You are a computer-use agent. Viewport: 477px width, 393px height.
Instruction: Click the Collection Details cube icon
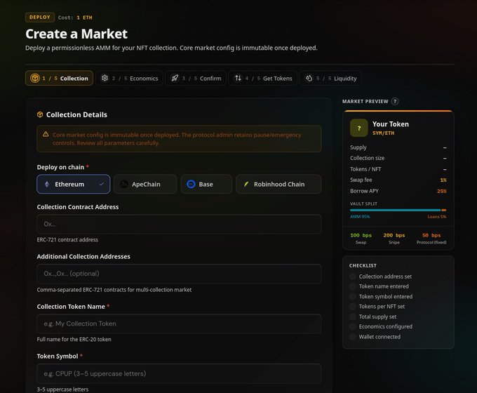[40, 115]
